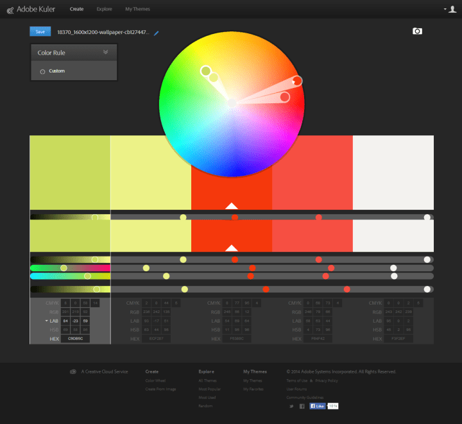Image resolution: width=462 pixels, height=424 pixels.
Task: Click the bottom brightness slider handle in first column
Action: [97, 289]
